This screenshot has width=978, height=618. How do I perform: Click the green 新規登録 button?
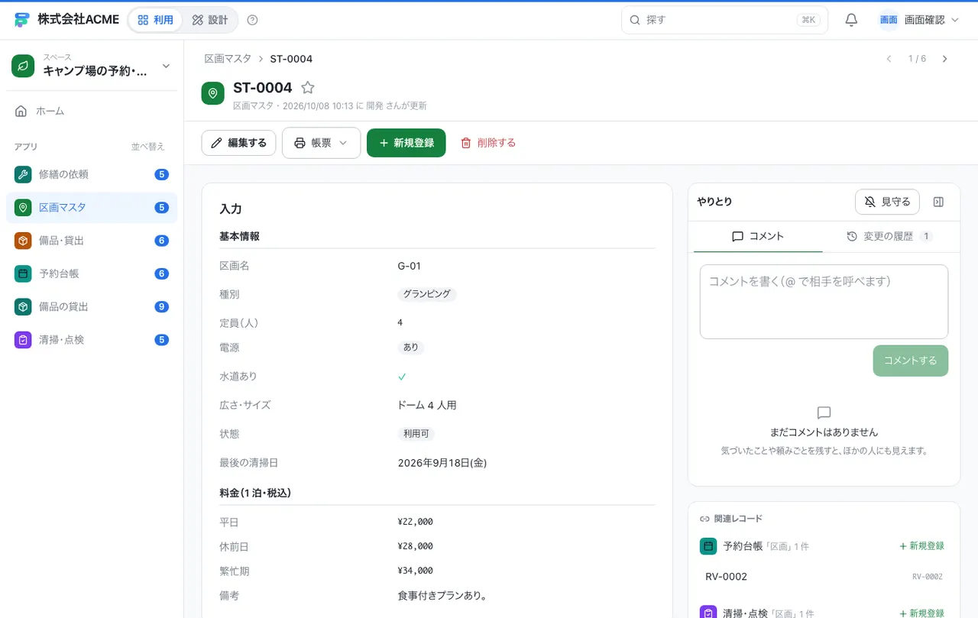406,143
